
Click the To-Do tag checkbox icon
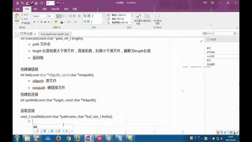tap(138, 16)
